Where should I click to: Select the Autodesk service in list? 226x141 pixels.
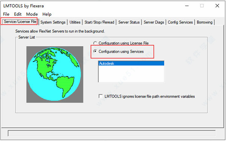(x=131, y=63)
